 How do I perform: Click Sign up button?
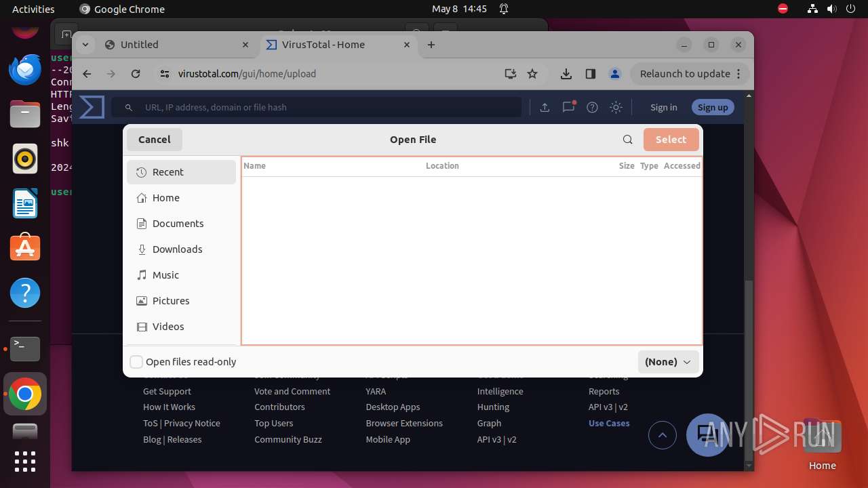713,107
